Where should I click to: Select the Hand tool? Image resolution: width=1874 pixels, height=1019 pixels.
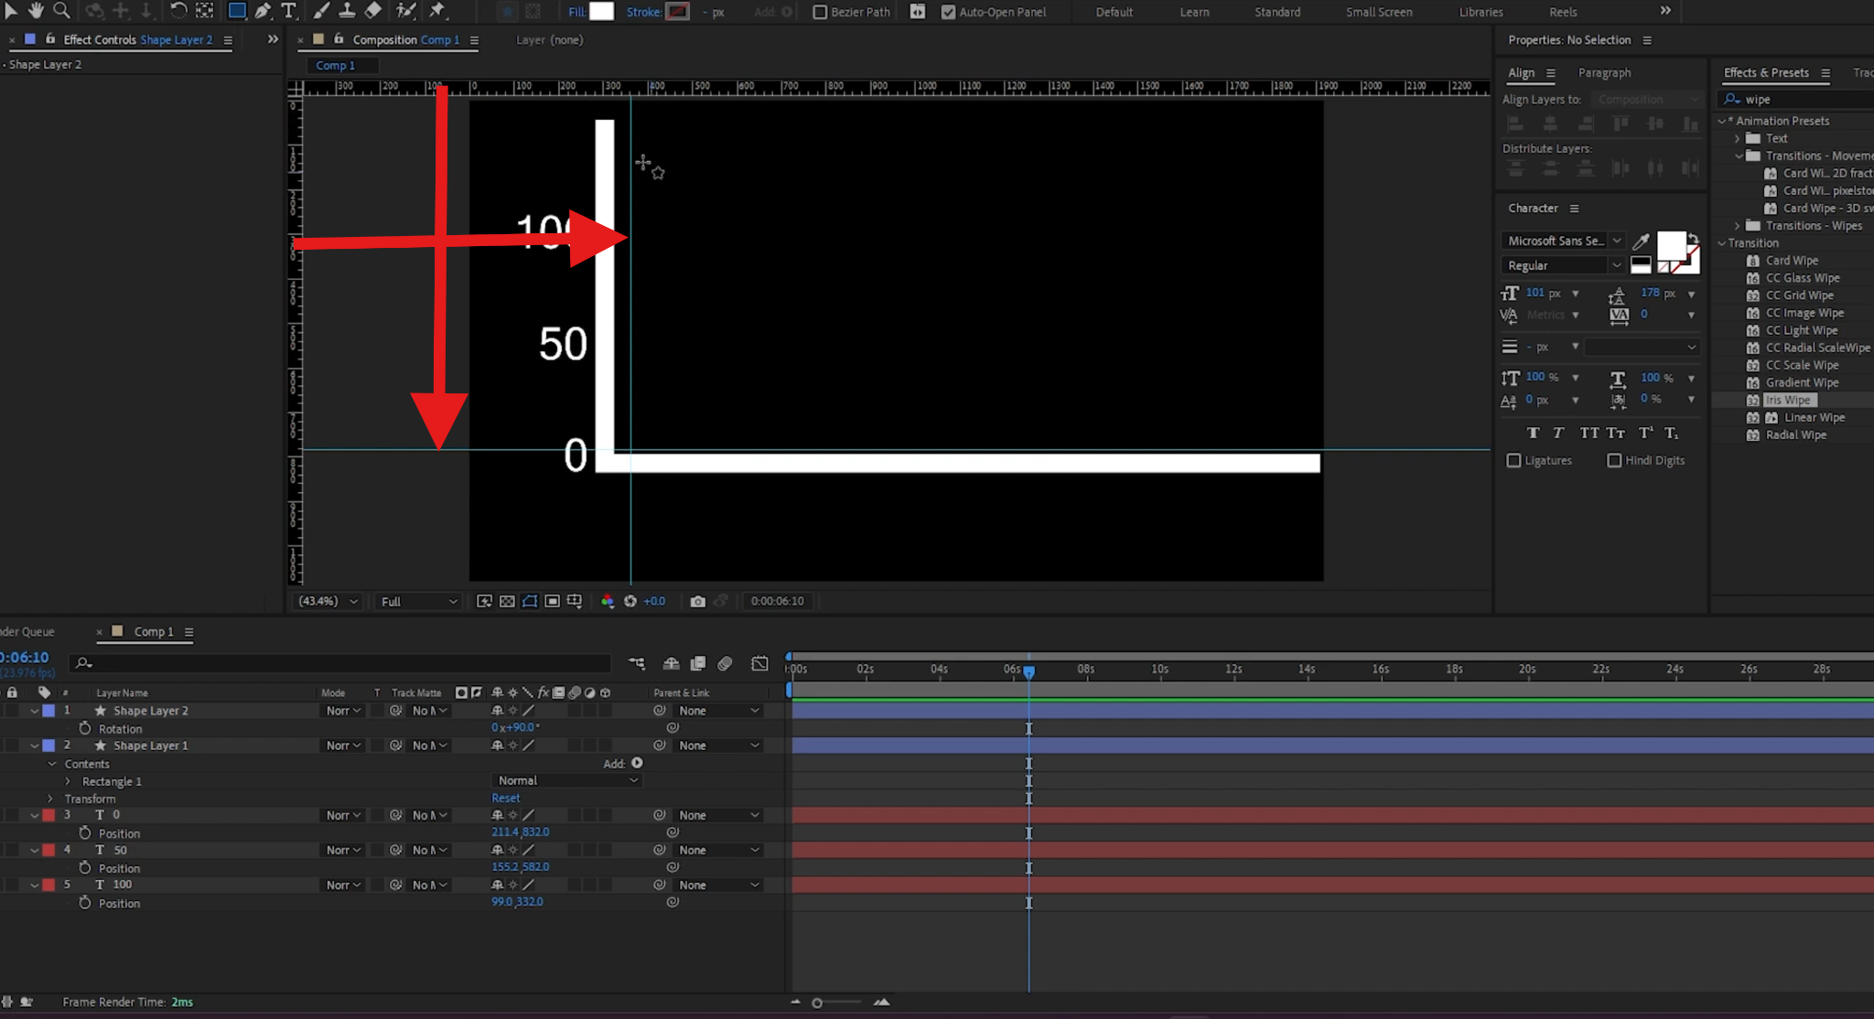[36, 12]
